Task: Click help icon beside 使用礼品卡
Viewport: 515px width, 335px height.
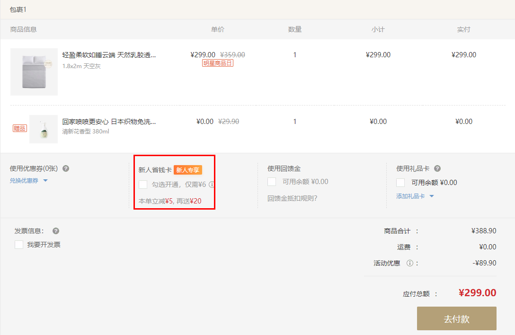Action: (x=437, y=168)
